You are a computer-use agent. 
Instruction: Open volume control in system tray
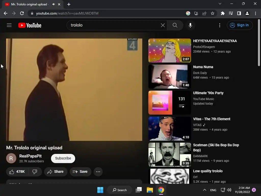coord(229,190)
